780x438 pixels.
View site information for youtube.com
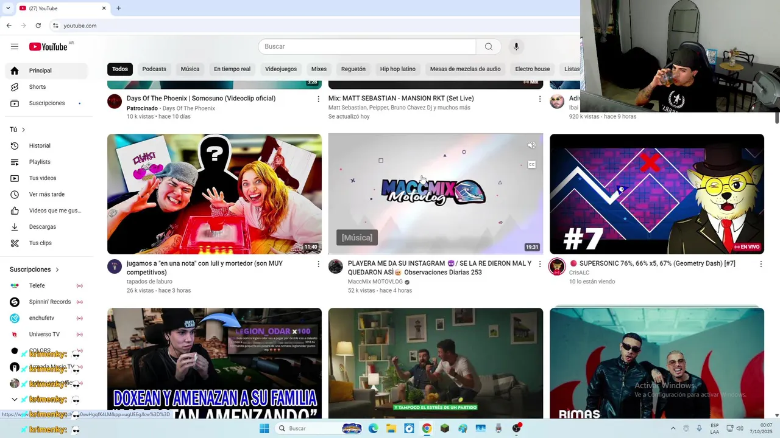(x=55, y=26)
